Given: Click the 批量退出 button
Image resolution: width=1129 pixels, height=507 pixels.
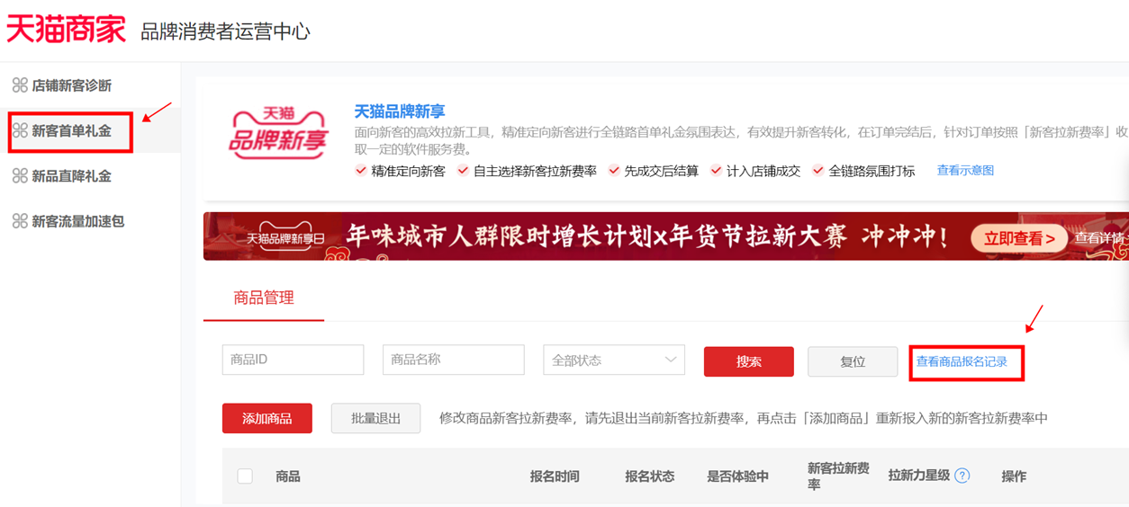Looking at the screenshot, I should click(x=375, y=418).
